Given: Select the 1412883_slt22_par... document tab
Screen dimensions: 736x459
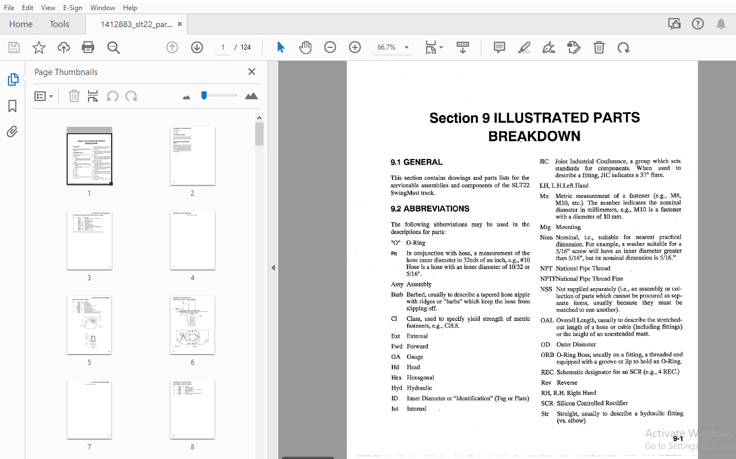Looking at the screenshot, I should (136, 24).
